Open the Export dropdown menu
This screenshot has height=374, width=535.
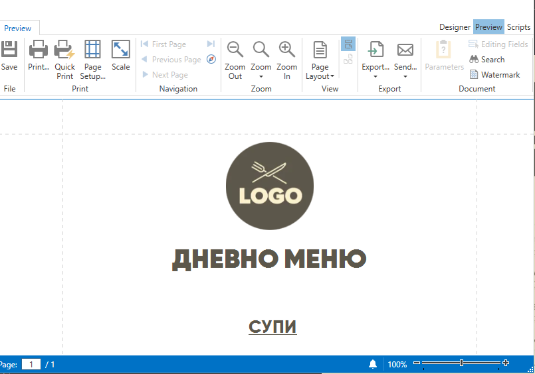pyautogui.click(x=375, y=72)
